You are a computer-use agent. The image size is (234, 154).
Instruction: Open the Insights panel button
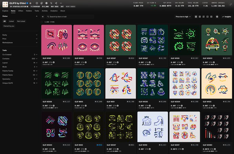226,17
